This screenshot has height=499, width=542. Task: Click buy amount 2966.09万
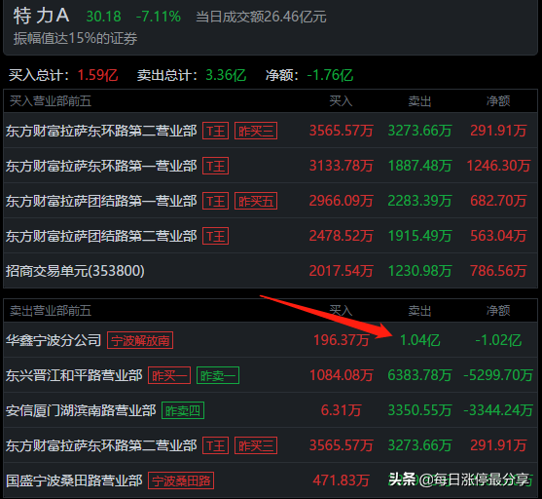(x=342, y=201)
